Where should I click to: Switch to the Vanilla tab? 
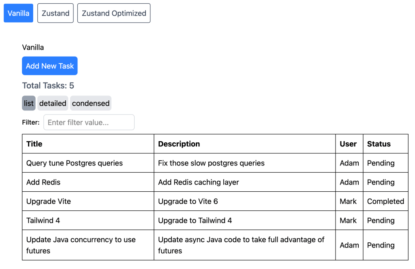tap(19, 13)
